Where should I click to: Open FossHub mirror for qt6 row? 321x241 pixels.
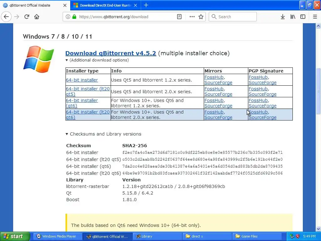(214, 101)
